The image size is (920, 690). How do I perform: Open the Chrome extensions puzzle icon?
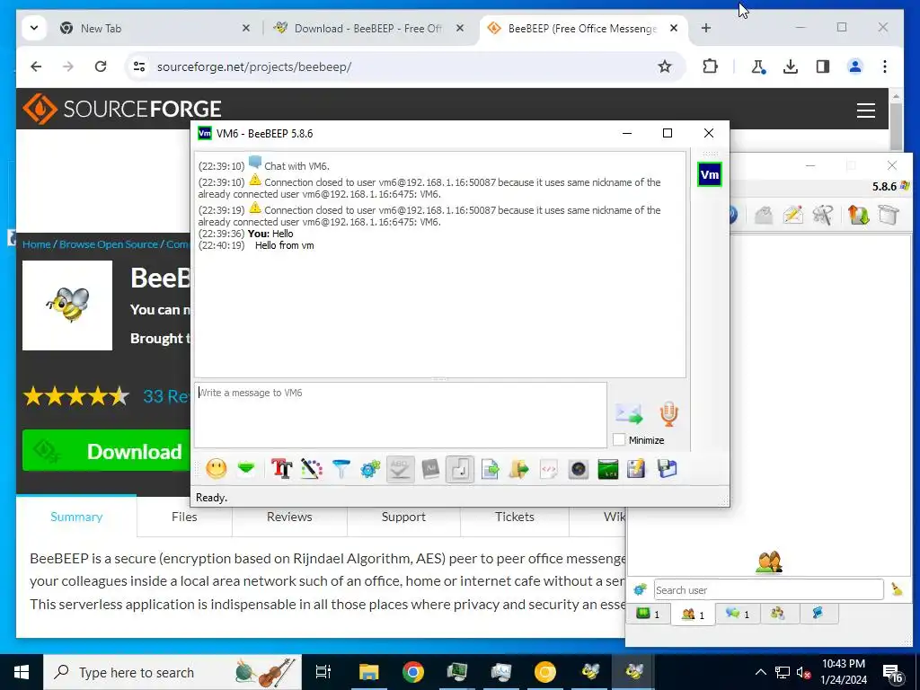(710, 66)
